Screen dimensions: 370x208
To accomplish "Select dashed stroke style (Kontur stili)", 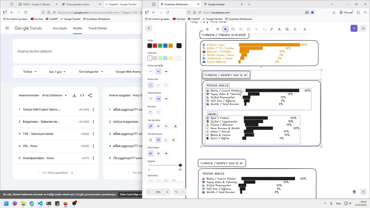I will [158, 85].
